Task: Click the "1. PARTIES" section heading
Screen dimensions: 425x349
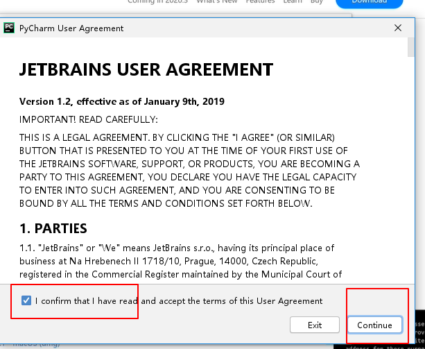Action: pyautogui.click(x=53, y=228)
